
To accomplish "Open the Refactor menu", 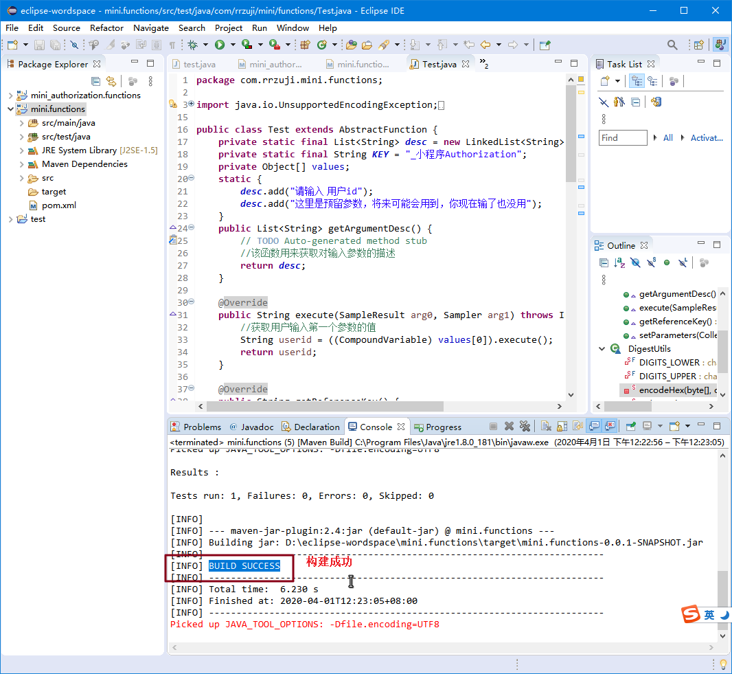I will pos(106,28).
